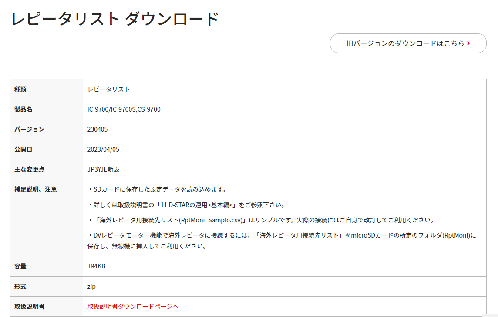Click the バージョン row label
Screen dimensions: 498x317
pos(29,129)
